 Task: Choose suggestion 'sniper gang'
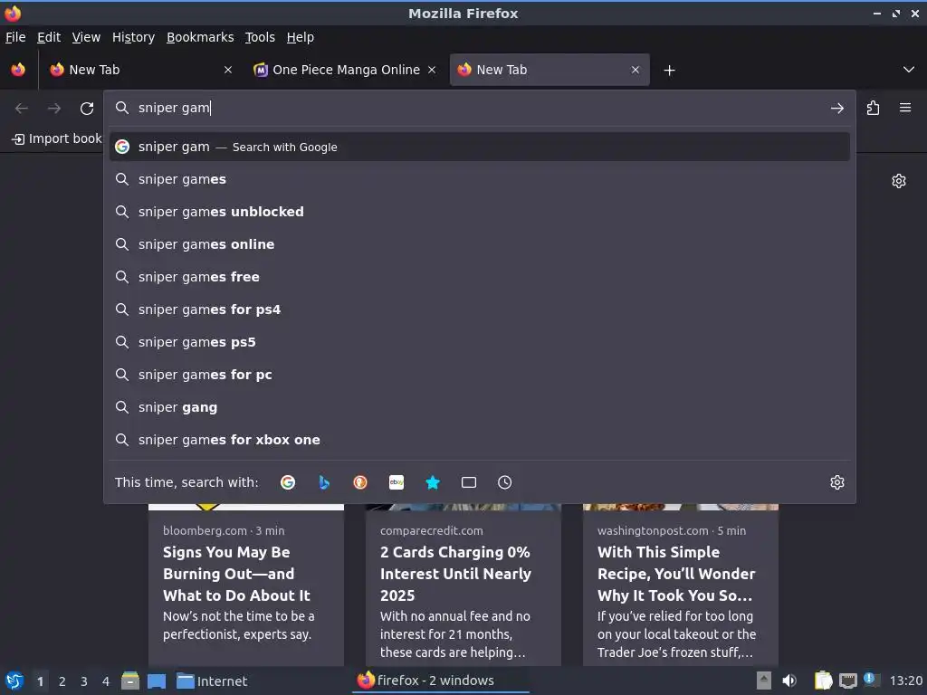480,407
